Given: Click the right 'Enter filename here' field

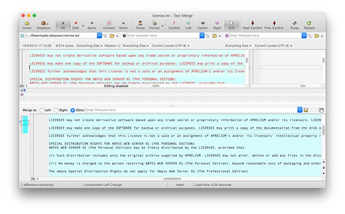Looking at the screenshot, I should (x=265, y=35).
